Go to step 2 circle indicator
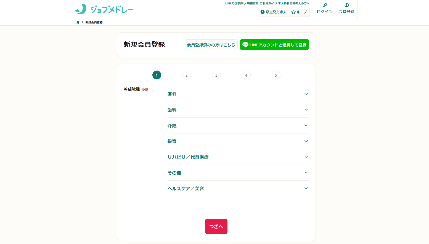Viewport: 429px width, 244px height. [187, 75]
